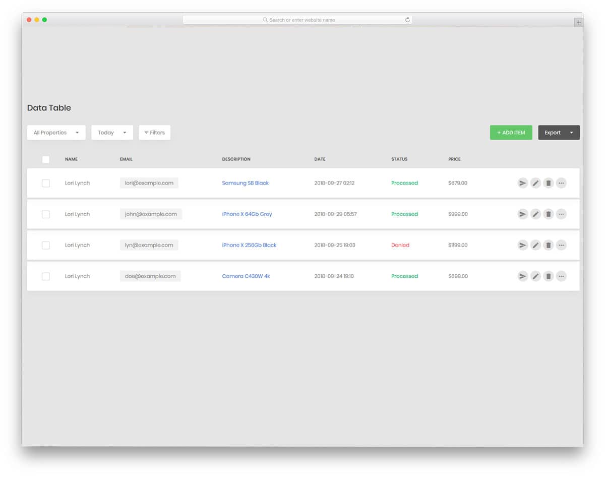Edit the Samsung S8 Black row

[x=535, y=183]
